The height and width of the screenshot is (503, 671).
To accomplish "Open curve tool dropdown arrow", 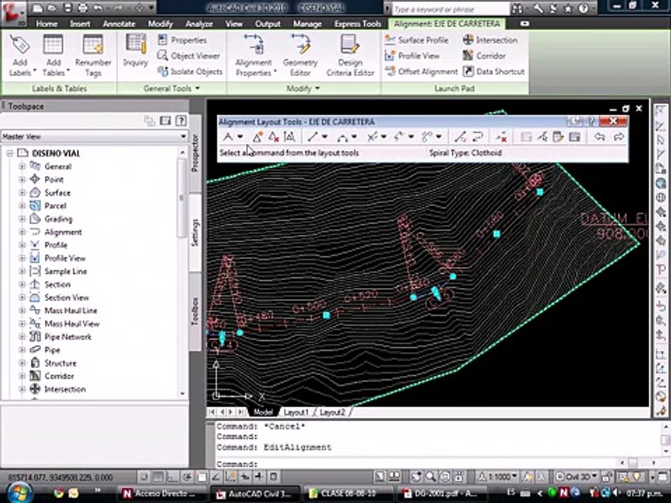I will (x=354, y=137).
